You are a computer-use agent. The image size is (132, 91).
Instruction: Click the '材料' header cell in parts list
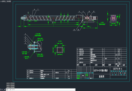[x=110, y=65]
